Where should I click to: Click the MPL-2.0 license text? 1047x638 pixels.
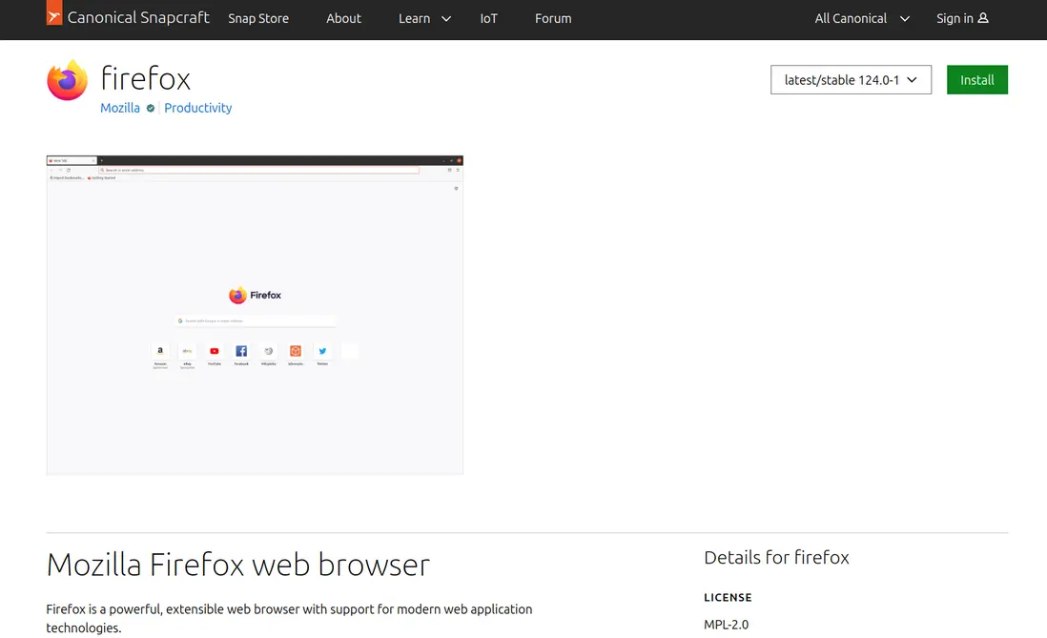click(x=726, y=625)
